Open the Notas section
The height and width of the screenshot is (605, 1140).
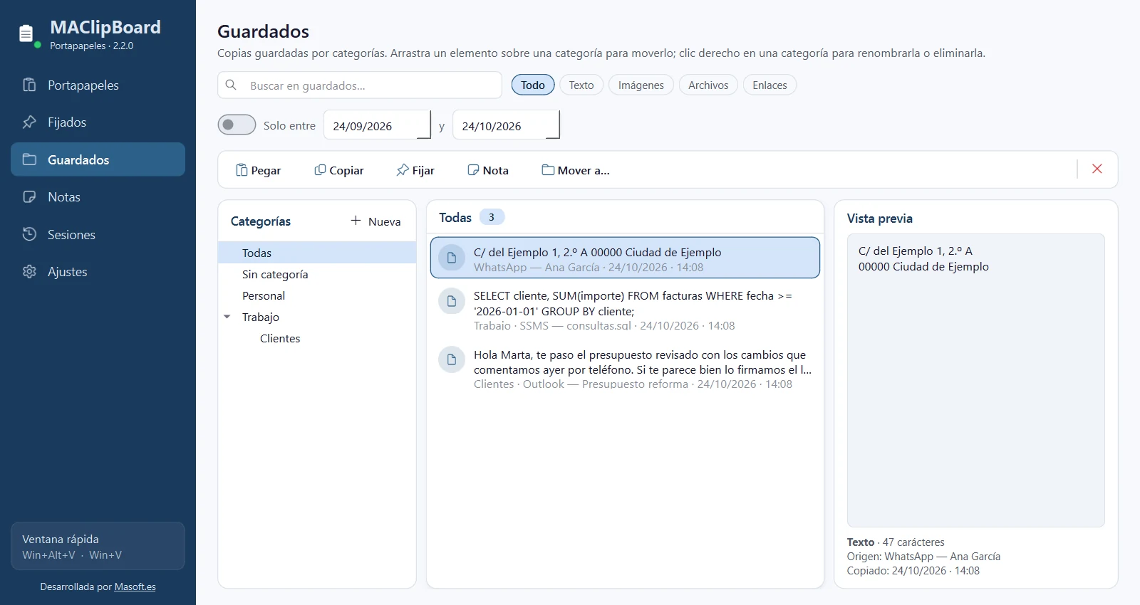(x=98, y=197)
